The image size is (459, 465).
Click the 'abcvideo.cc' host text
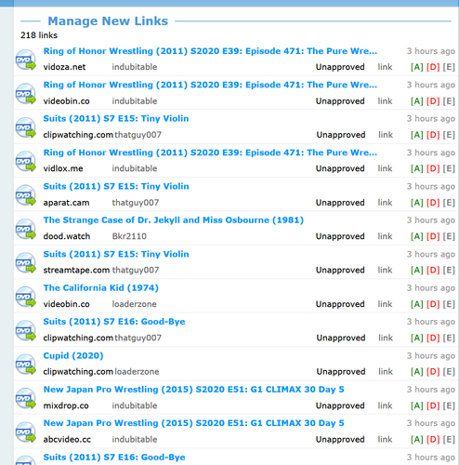pos(67,440)
